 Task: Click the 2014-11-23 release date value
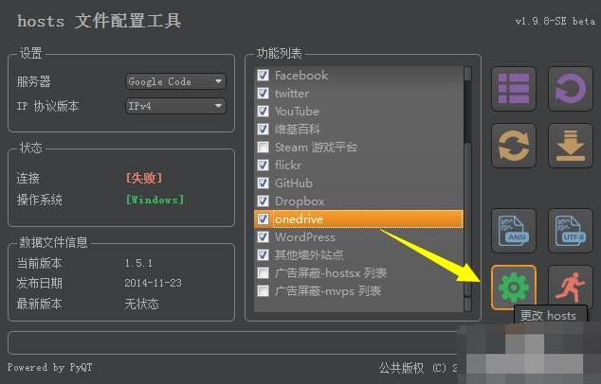(153, 283)
